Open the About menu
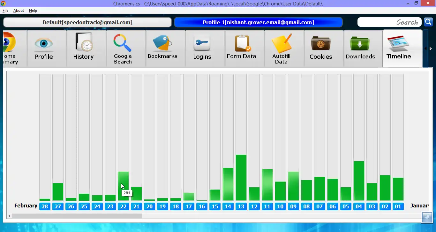This screenshot has width=436, height=232. click(19, 11)
